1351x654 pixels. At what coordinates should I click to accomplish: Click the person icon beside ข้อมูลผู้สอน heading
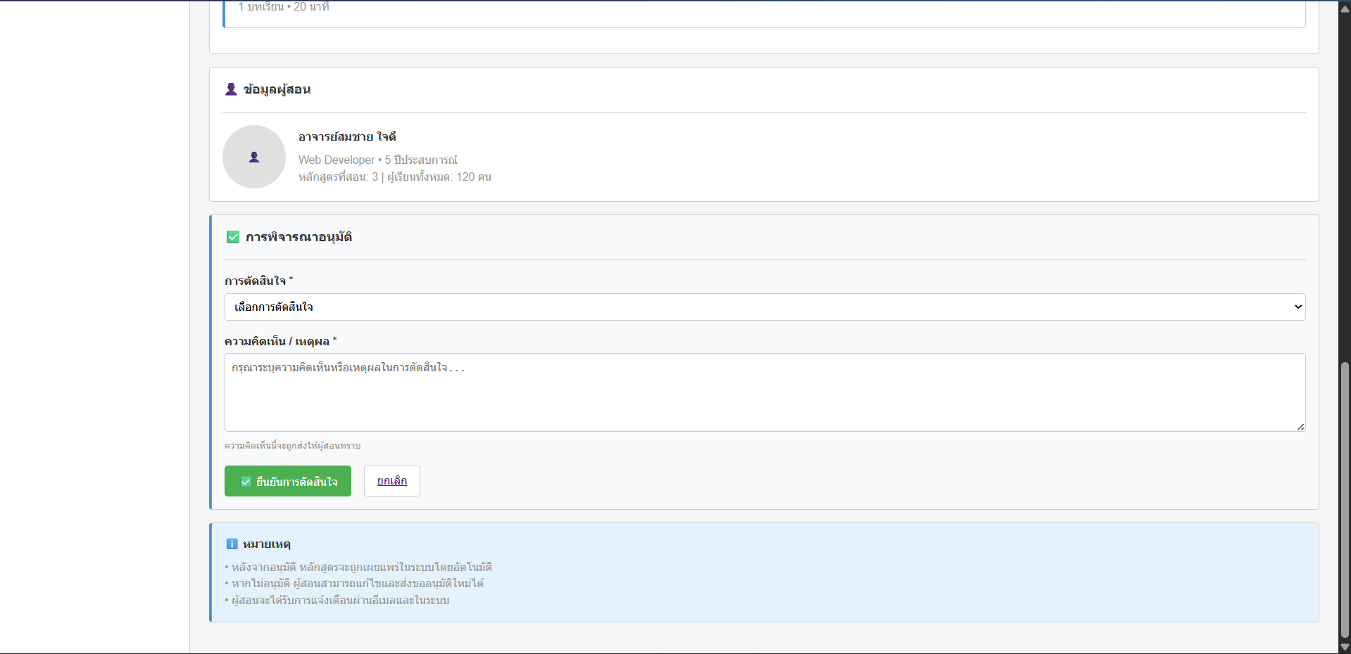coord(231,89)
